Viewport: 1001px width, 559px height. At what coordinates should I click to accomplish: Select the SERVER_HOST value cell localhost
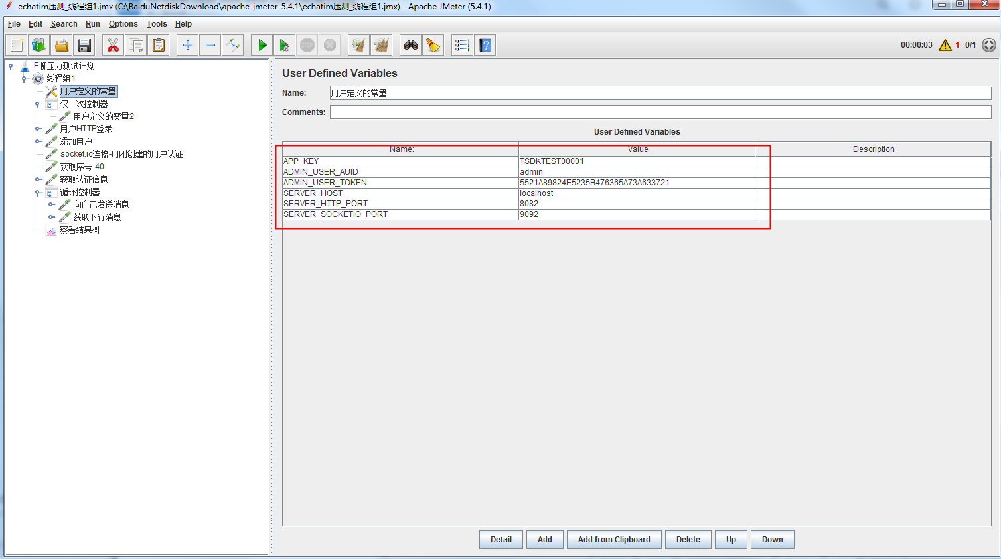636,193
